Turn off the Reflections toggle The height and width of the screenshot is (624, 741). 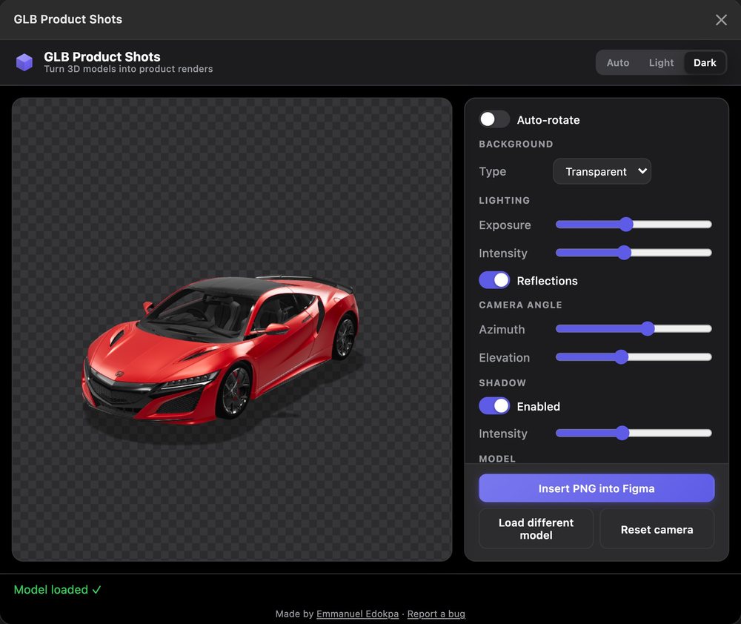494,280
